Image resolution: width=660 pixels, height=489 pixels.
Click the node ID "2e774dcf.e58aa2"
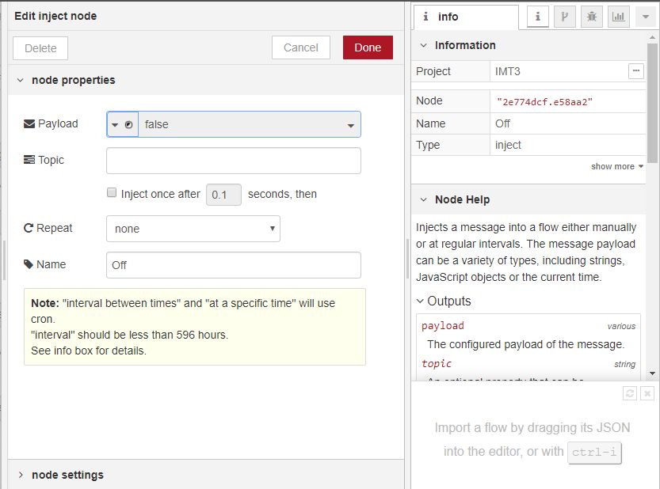coord(544,102)
